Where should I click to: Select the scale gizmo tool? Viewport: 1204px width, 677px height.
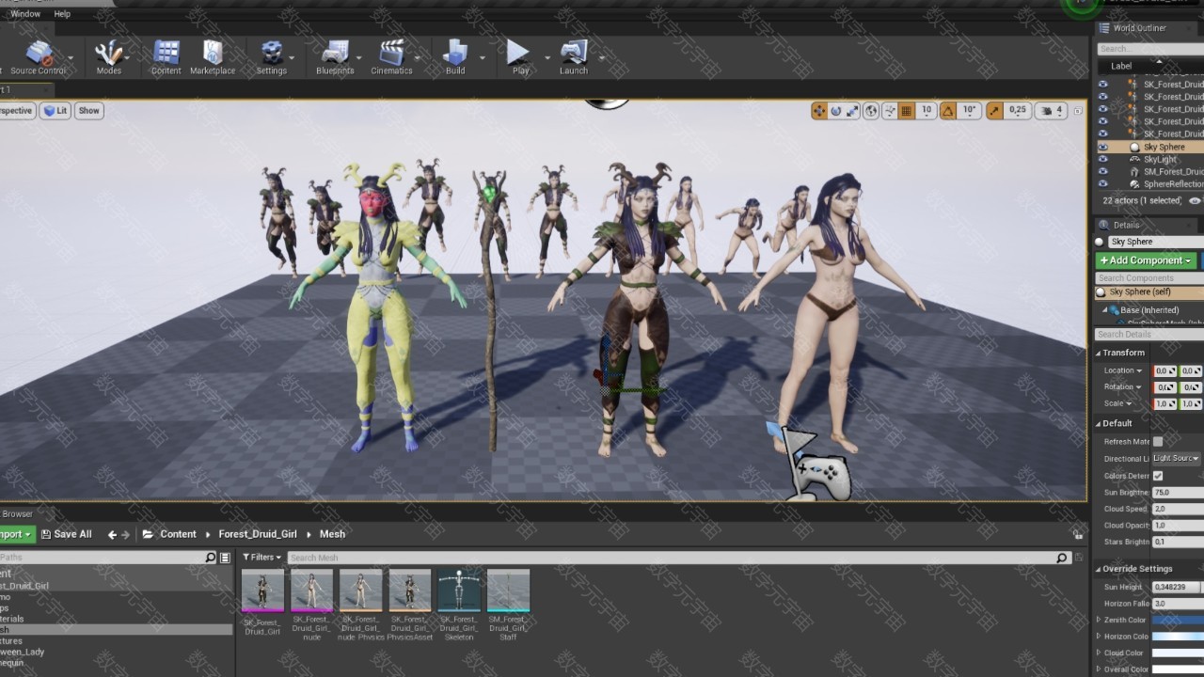pos(852,111)
